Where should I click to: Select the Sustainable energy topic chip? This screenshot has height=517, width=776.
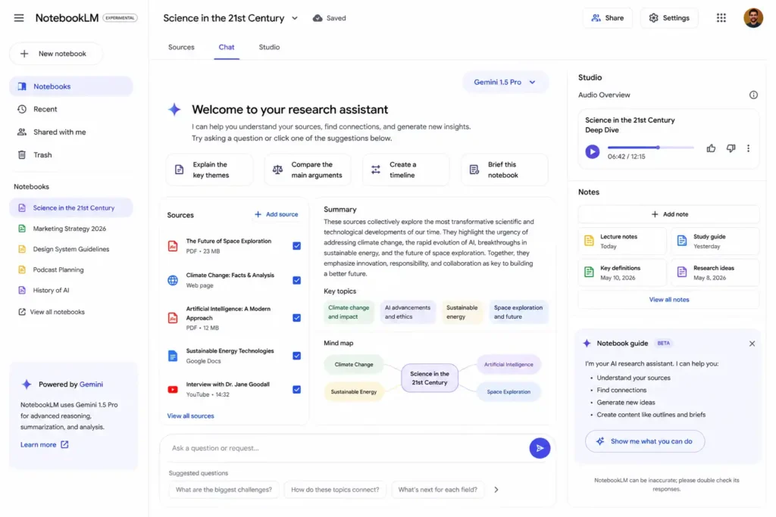(x=462, y=313)
